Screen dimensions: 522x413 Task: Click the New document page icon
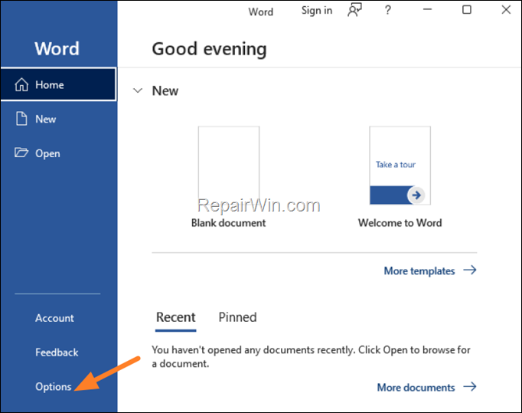(x=21, y=119)
